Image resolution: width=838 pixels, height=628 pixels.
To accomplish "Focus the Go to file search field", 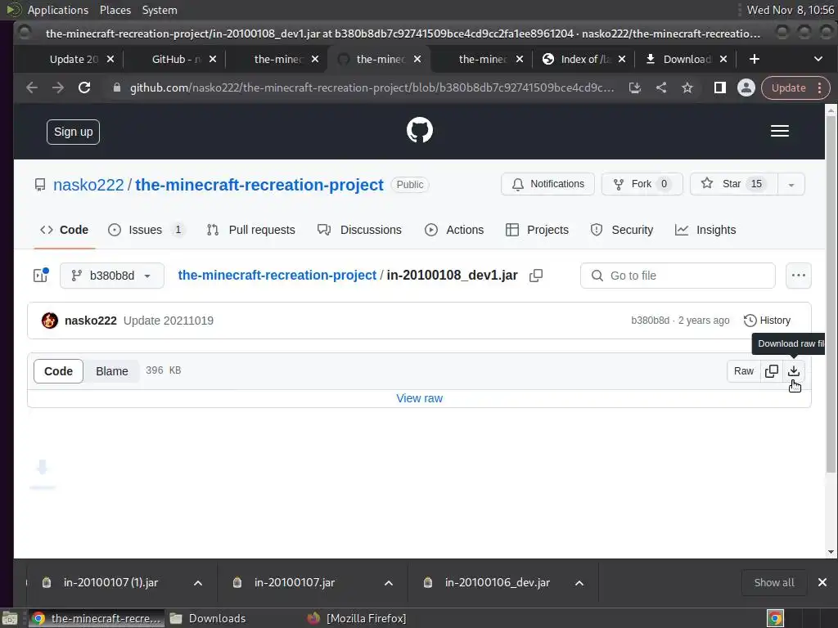I will pyautogui.click(x=678, y=276).
